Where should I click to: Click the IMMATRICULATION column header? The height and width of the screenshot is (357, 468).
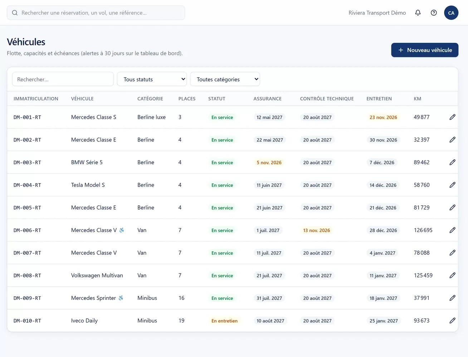[x=36, y=99]
